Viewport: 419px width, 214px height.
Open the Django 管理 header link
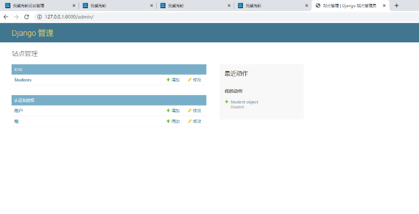[x=32, y=33]
